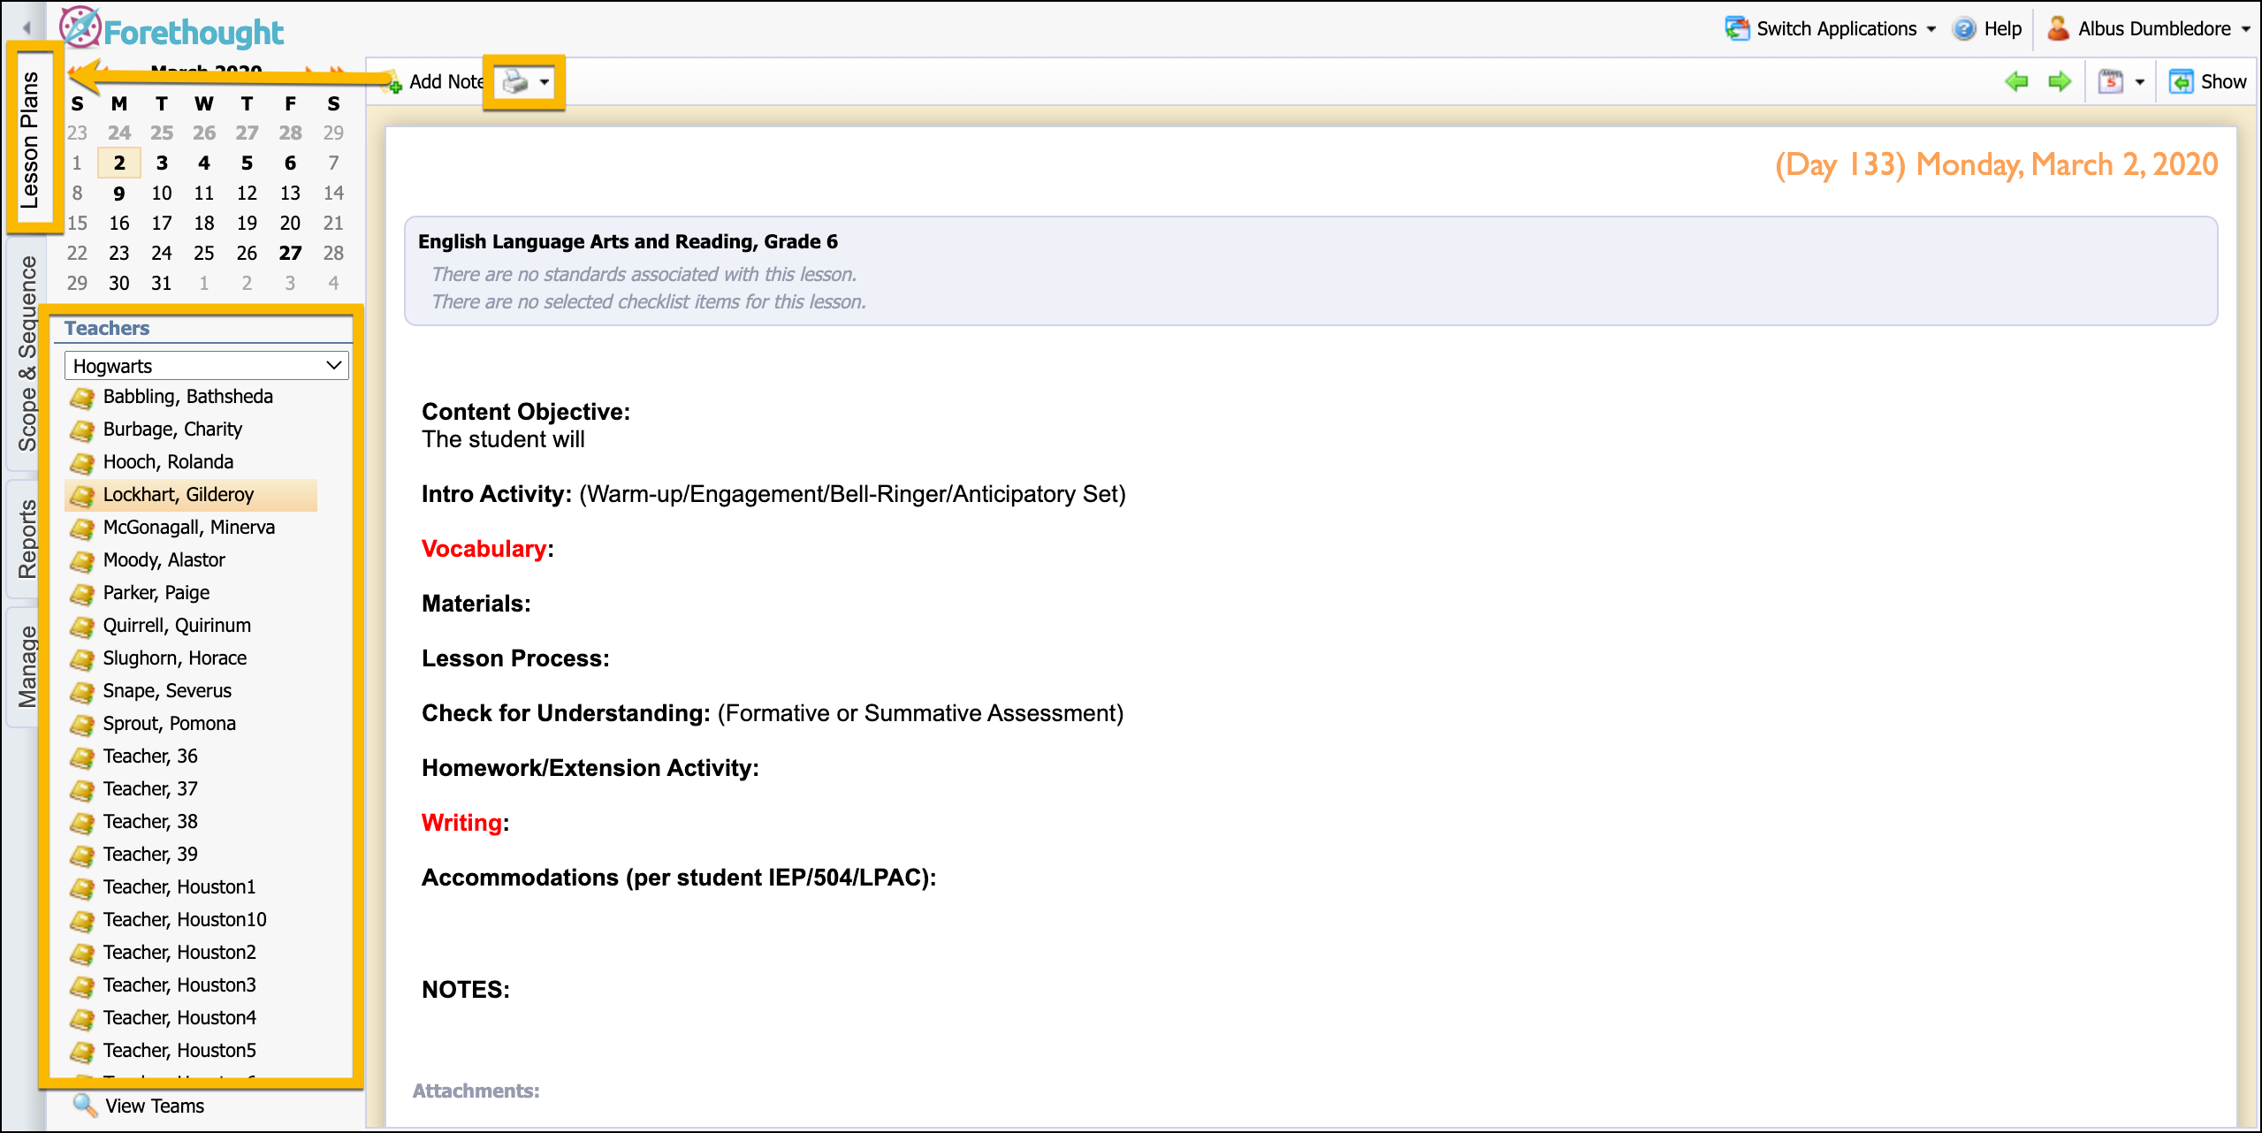Click the calendar view icon
Screen dimensions: 2262x1133
tap(2111, 81)
